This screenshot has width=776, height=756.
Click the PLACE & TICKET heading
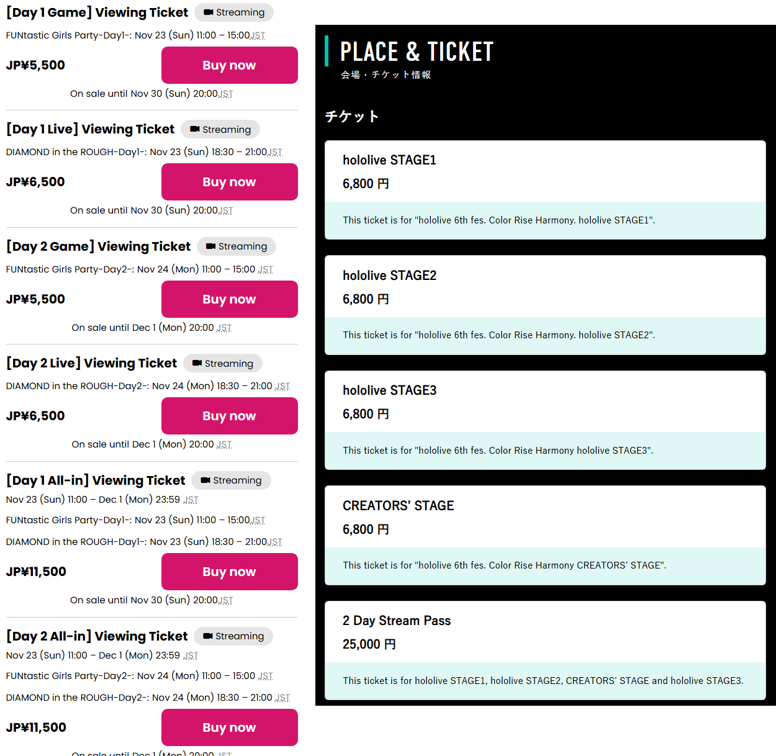click(417, 52)
